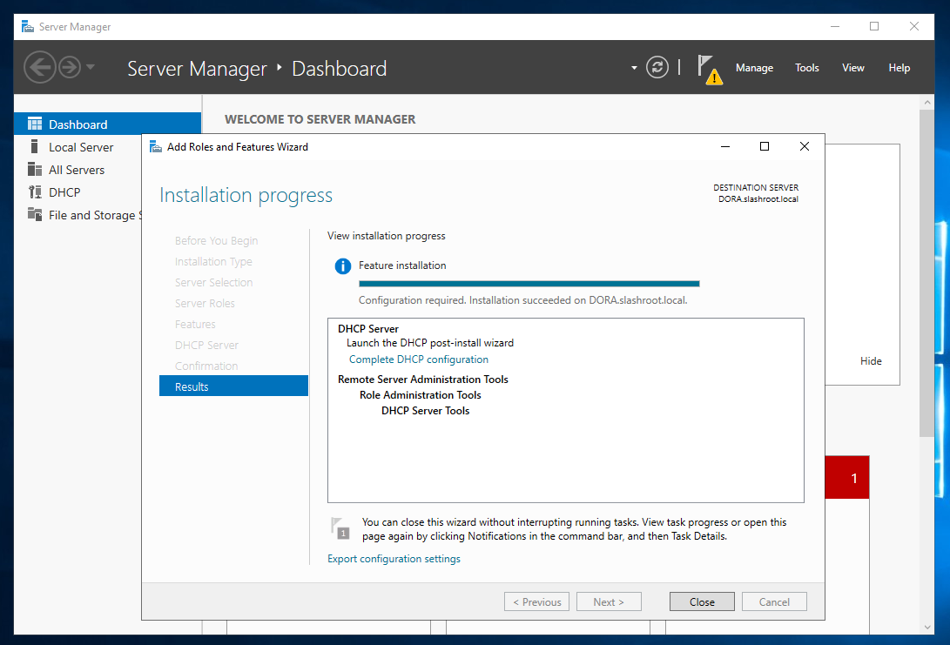This screenshot has height=645, width=950.
Task: Click the forward navigation arrow button
Action: [69, 67]
